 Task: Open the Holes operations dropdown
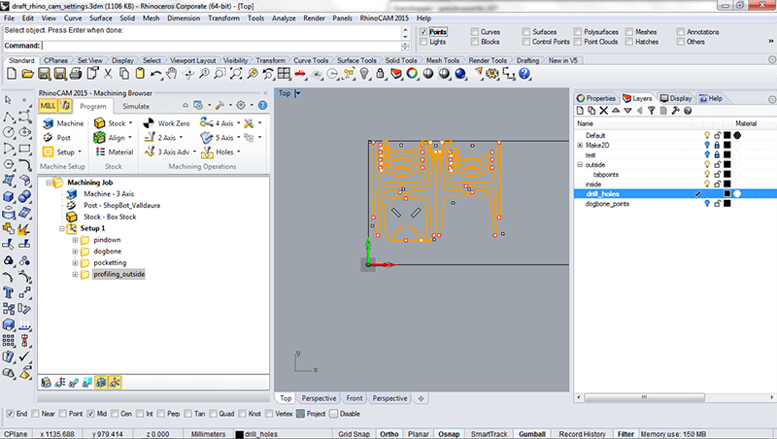[x=239, y=152]
